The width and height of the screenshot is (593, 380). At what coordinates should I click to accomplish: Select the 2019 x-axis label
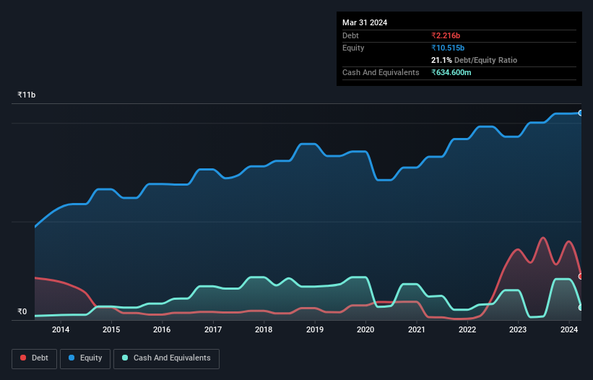click(315, 329)
